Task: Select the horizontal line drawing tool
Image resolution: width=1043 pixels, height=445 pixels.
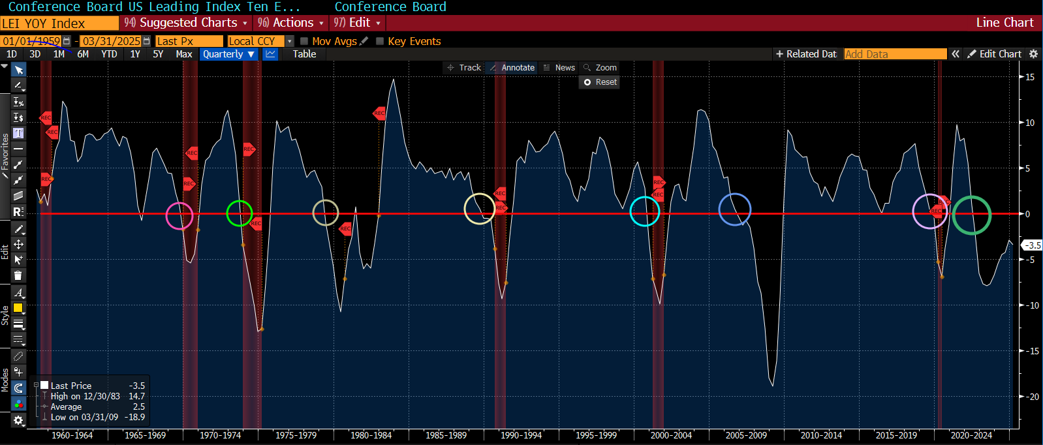Action: coord(18,149)
